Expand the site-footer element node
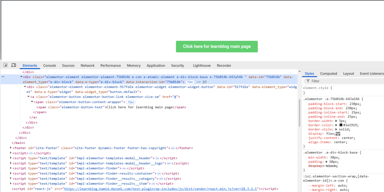This screenshot has height=192, width=384. click(x=10, y=148)
